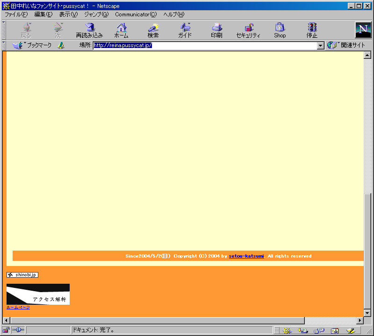Open the Shop toolbar button
This screenshot has height=336, width=374.
coord(280,30)
